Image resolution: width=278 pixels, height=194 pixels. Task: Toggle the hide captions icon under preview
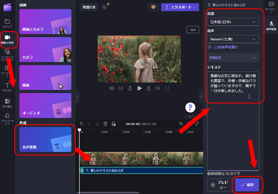pos(112,88)
